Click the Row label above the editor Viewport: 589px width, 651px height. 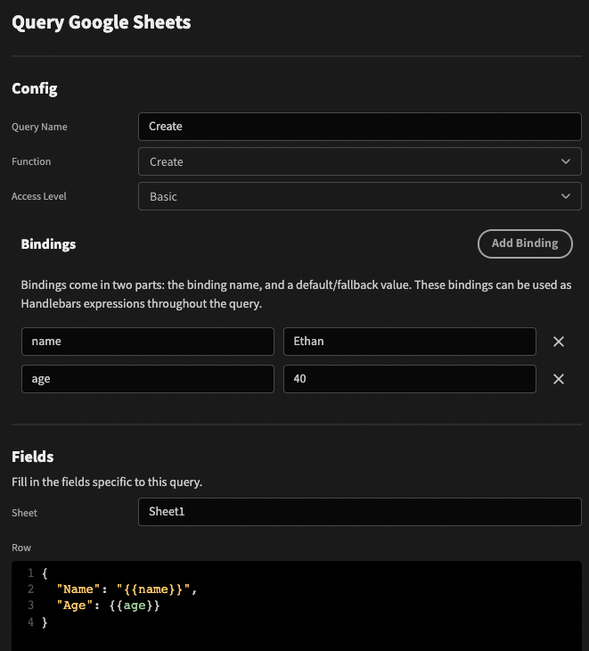[21, 548]
